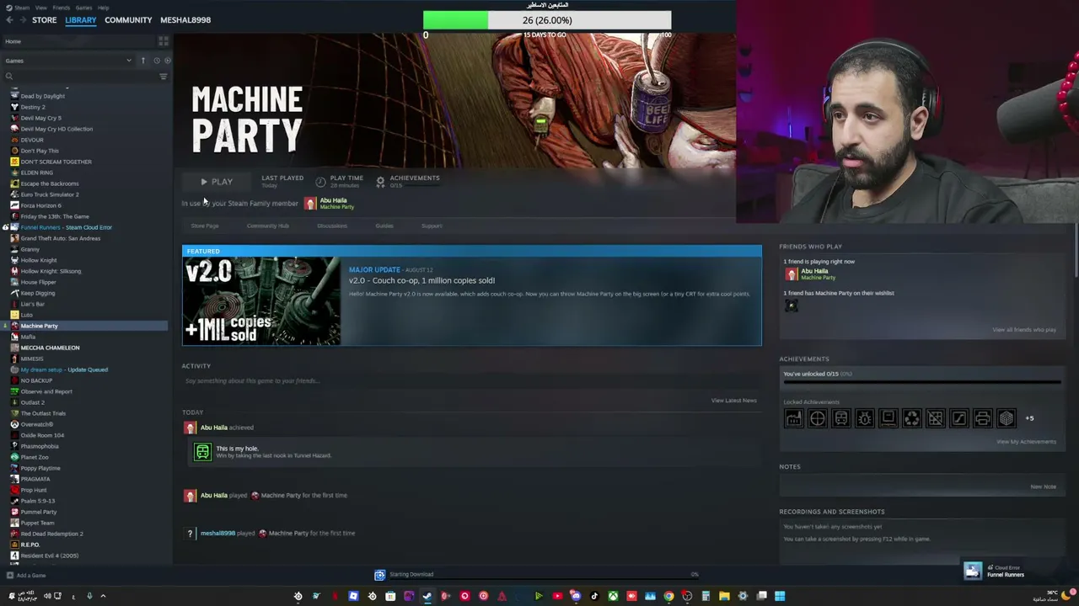Click the Windows Start button in taskbar
This screenshot has width=1079, height=606.
pos(780,596)
